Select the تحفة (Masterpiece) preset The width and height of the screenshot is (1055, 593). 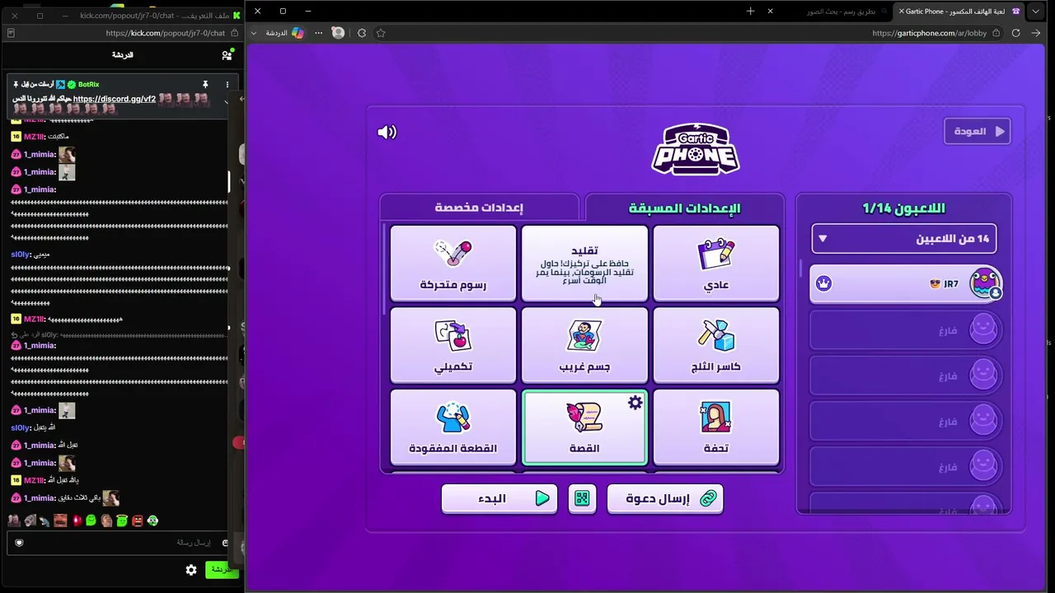coord(716,427)
